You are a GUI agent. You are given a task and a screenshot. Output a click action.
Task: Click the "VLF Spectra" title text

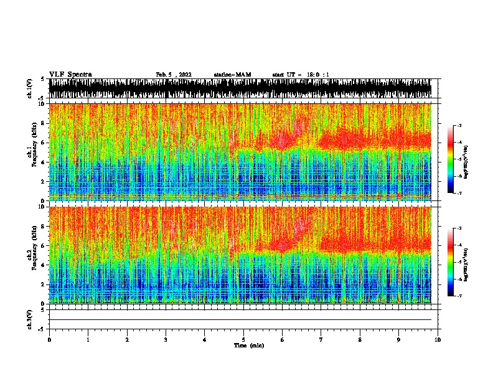click(x=70, y=75)
